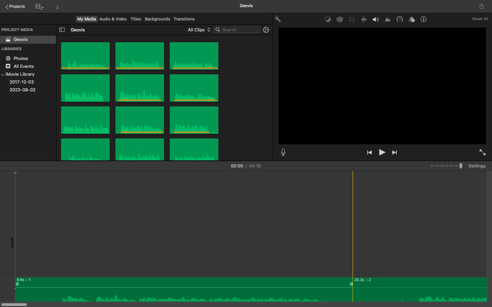Open the browser settings gear
Image resolution: width=492 pixels, height=307 pixels.
266,30
